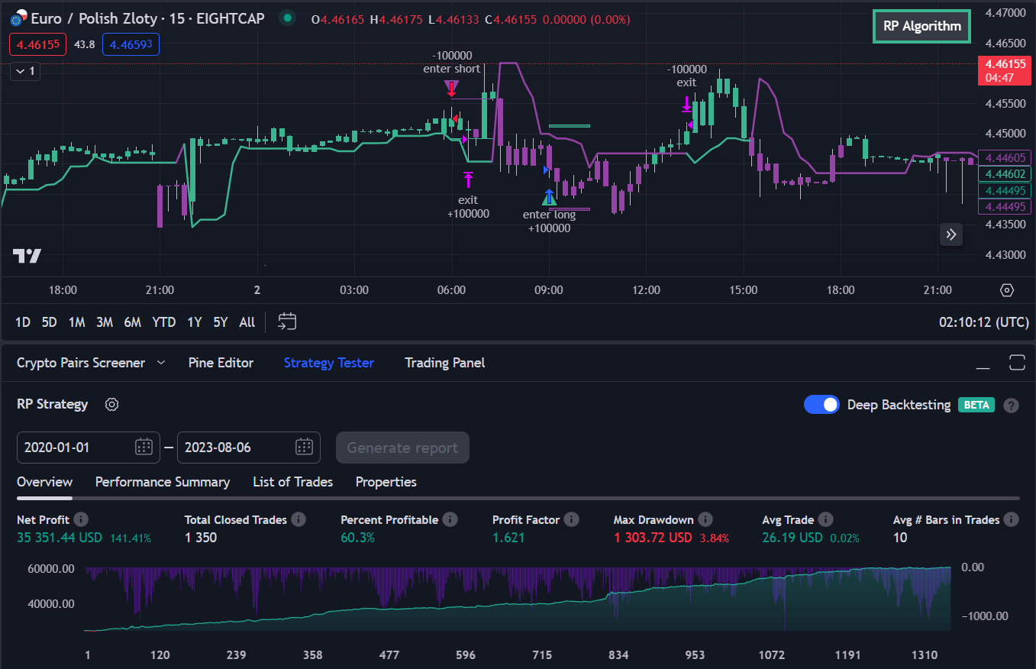Viewport: 1036px width, 669px height.
Task: Set chart range to All
Action: [x=247, y=322]
